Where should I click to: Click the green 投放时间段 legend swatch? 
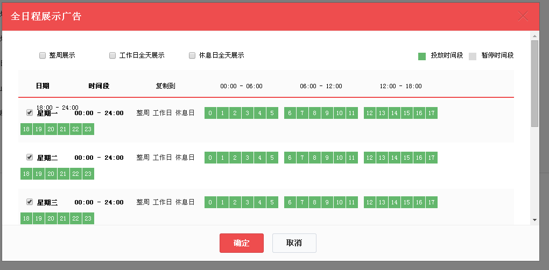[422, 56]
